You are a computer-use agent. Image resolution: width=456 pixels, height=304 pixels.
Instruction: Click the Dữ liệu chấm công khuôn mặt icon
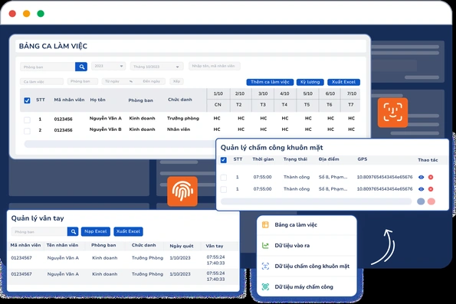click(x=265, y=266)
